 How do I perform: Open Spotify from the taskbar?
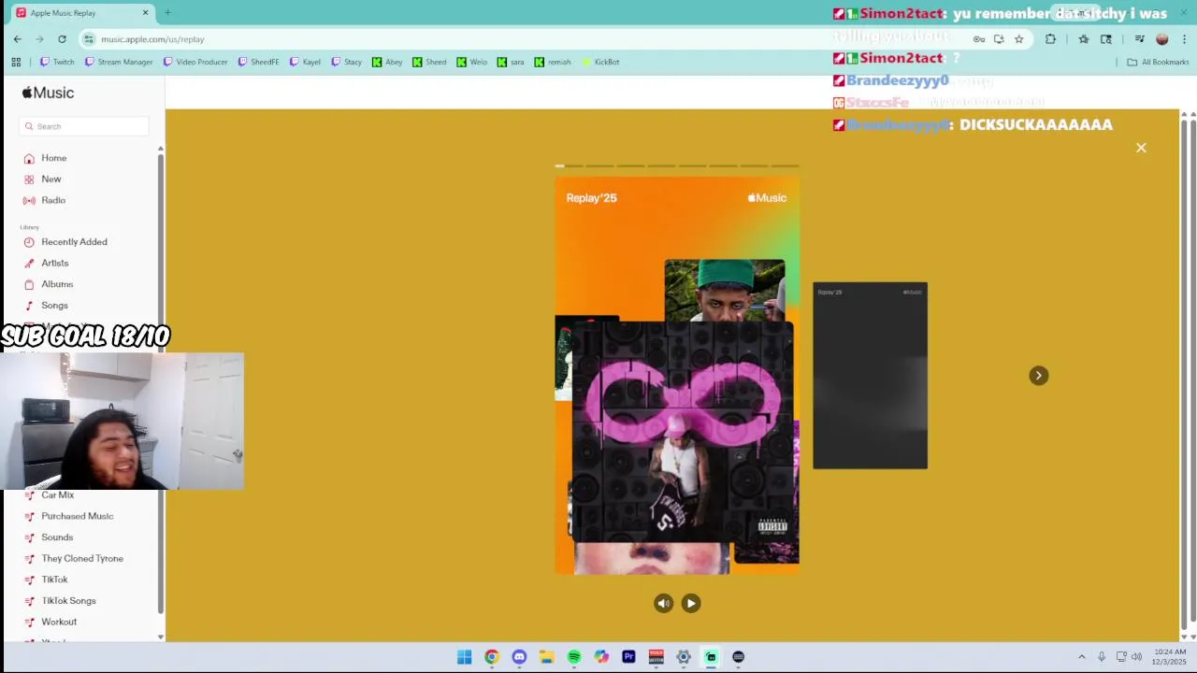[x=574, y=657]
